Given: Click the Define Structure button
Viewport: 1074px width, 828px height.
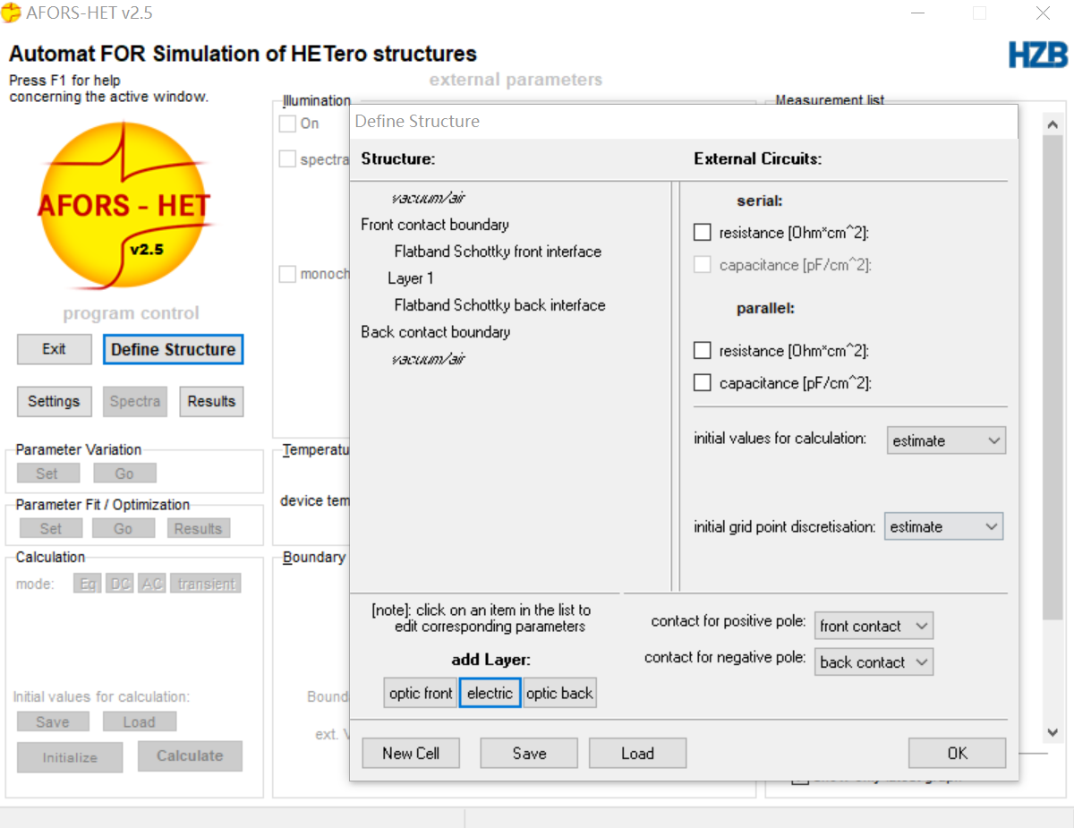Looking at the screenshot, I should tap(173, 349).
